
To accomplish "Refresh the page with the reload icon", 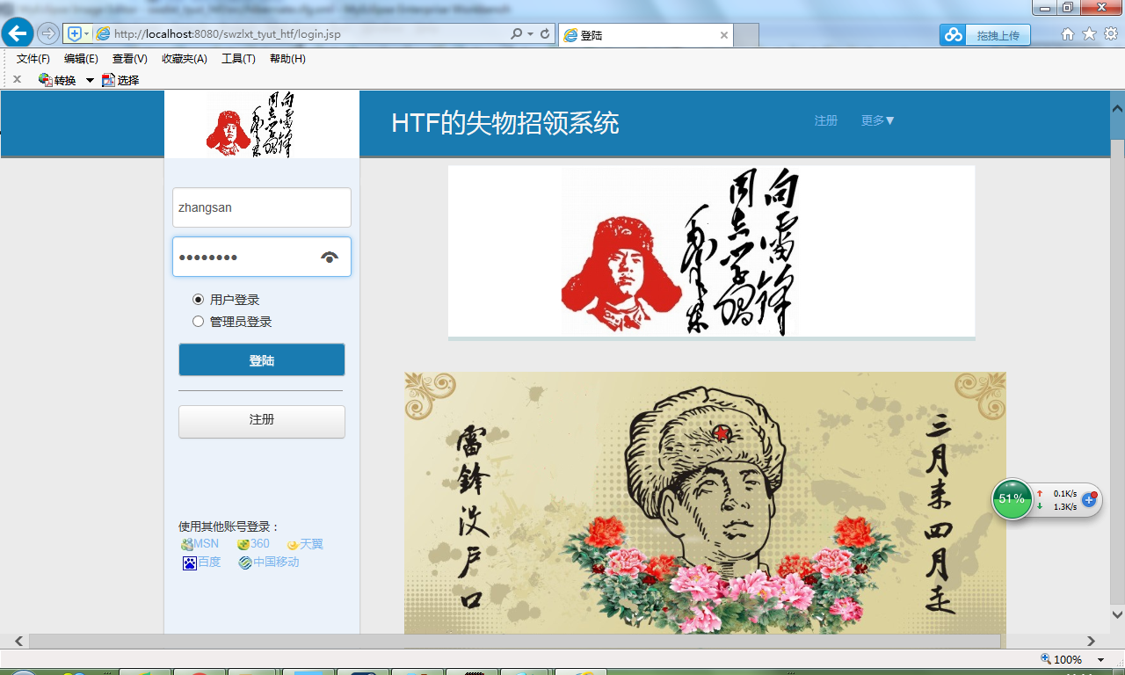I will coord(545,34).
